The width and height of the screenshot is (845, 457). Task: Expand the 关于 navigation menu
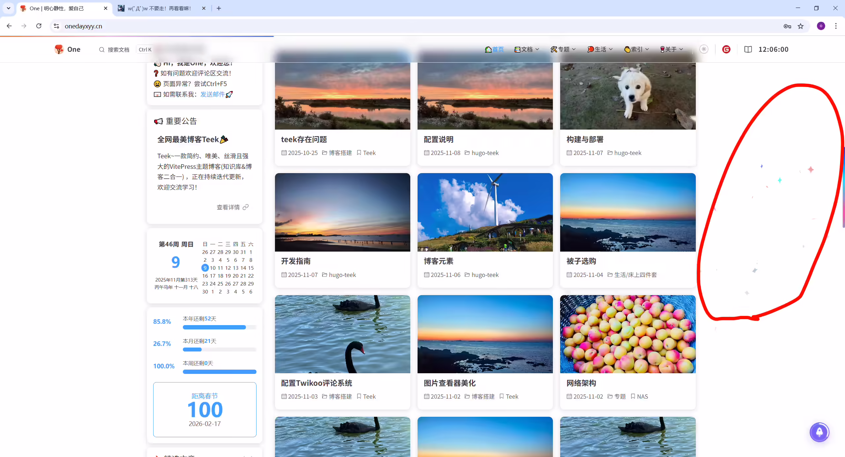(x=671, y=49)
